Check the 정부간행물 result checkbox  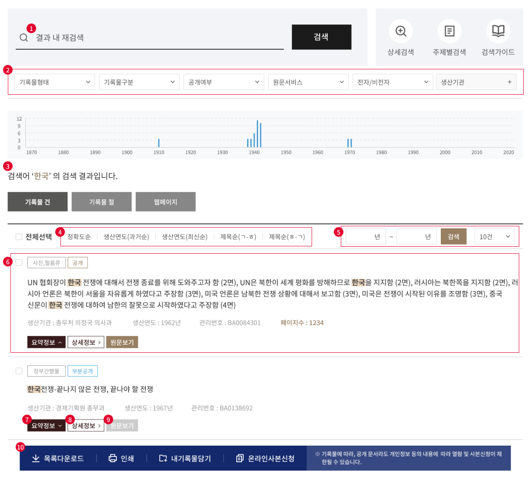tap(19, 371)
